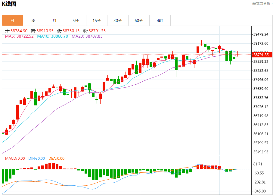Click the DEA:0.00 indicator label
276x195 pixels.
click(57, 159)
